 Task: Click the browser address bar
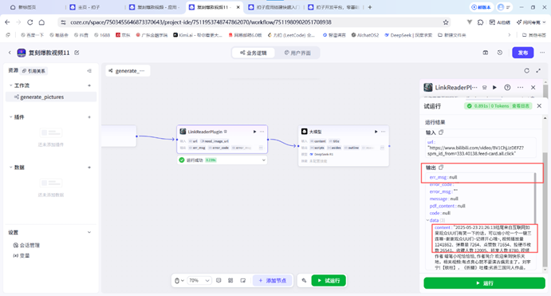(253, 22)
